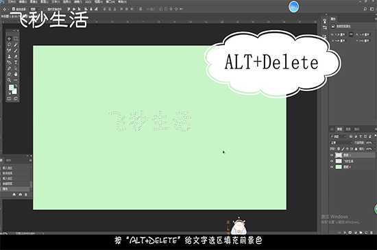Switch to the 3D panel tab
The width and height of the screenshot is (377, 250).
point(332,129)
